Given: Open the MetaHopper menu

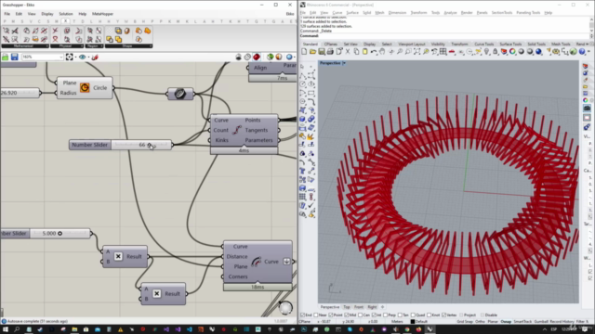Looking at the screenshot, I should pos(102,14).
